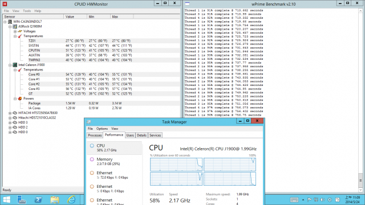Image resolution: width=365 pixels, height=205 pixels.
Task: Switch to the Details tab
Action: 141,136
